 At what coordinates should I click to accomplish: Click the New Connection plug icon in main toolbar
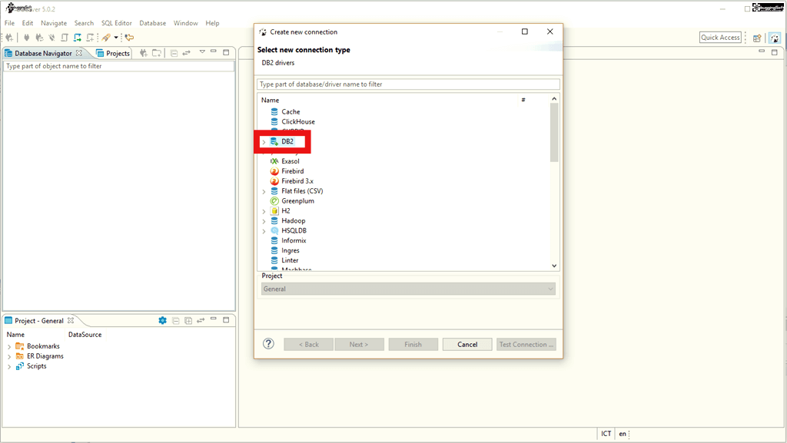coord(9,38)
